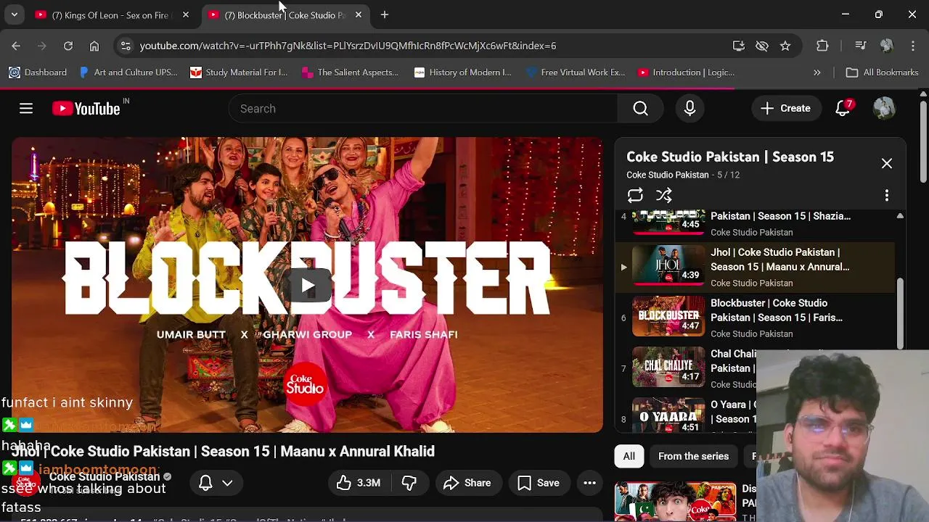Screen dimensions: 929x522
Task: Select O Yaara thumbnail in playlist
Action: pos(668,416)
